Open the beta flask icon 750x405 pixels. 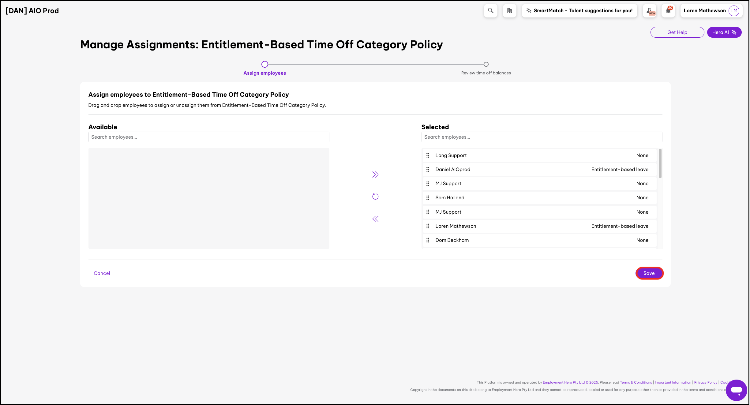650,11
